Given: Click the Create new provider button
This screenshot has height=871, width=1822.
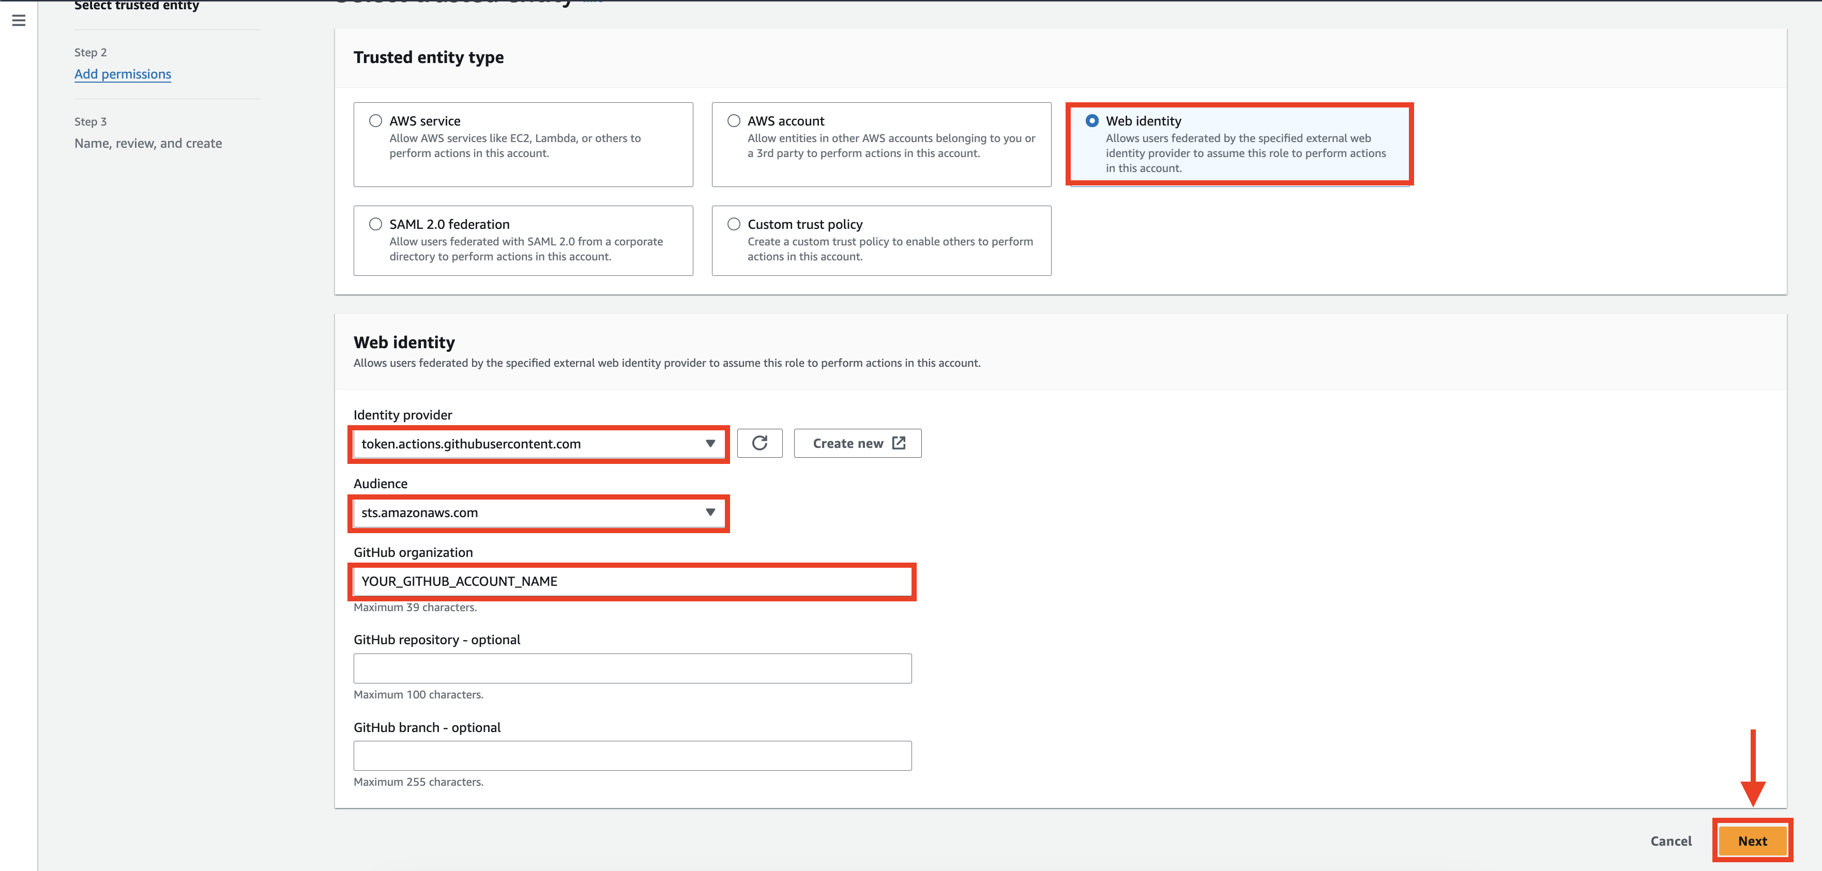Looking at the screenshot, I should (x=857, y=443).
